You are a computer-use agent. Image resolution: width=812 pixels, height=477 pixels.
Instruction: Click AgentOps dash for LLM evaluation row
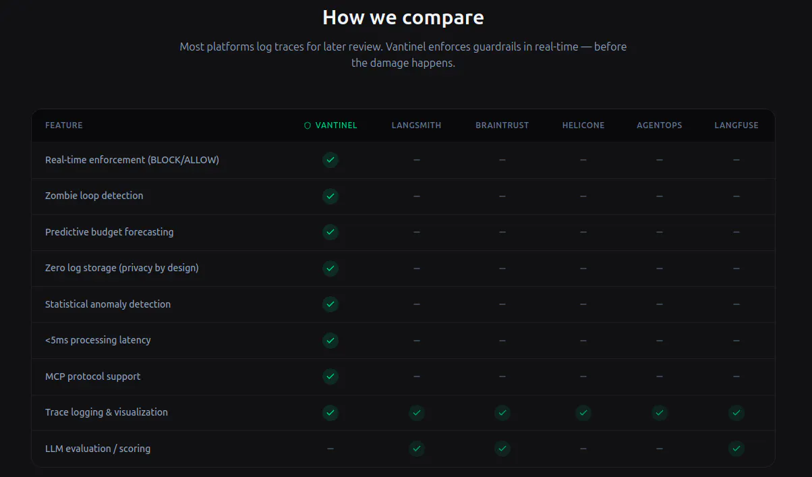660,449
